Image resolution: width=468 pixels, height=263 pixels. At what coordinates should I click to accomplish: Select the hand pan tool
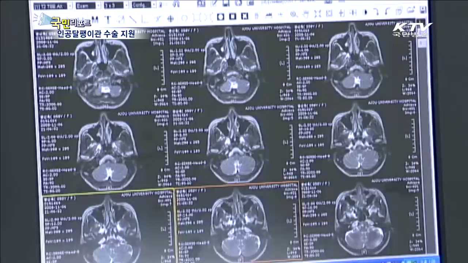tap(306, 14)
